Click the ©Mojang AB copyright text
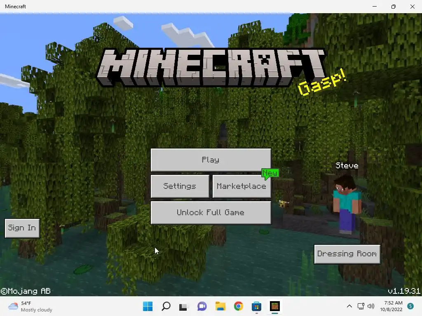422x316 pixels. [26, 291]
